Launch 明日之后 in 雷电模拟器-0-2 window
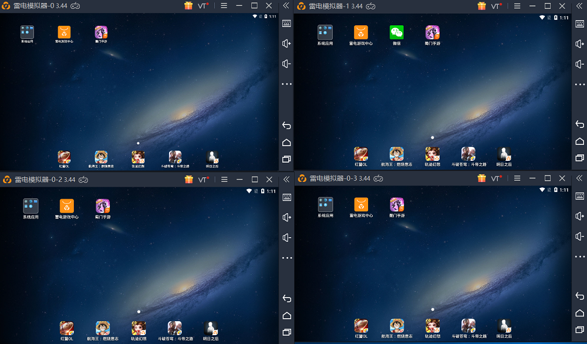This screenshot has height=344, width=587. tap(210, 328)
